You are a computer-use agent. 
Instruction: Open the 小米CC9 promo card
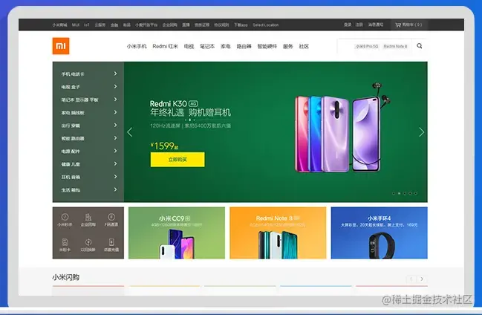point(177,233)
